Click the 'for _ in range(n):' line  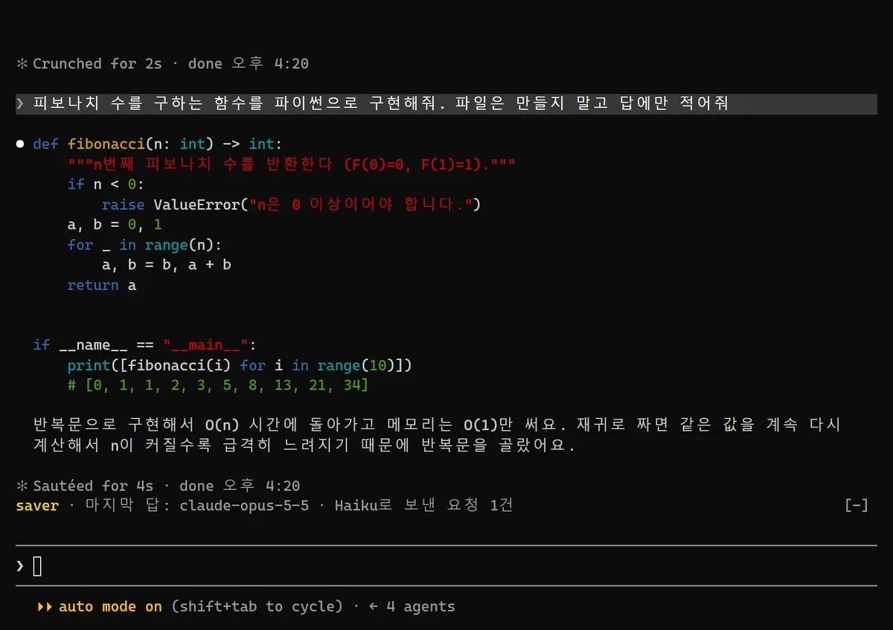point(144,245)
